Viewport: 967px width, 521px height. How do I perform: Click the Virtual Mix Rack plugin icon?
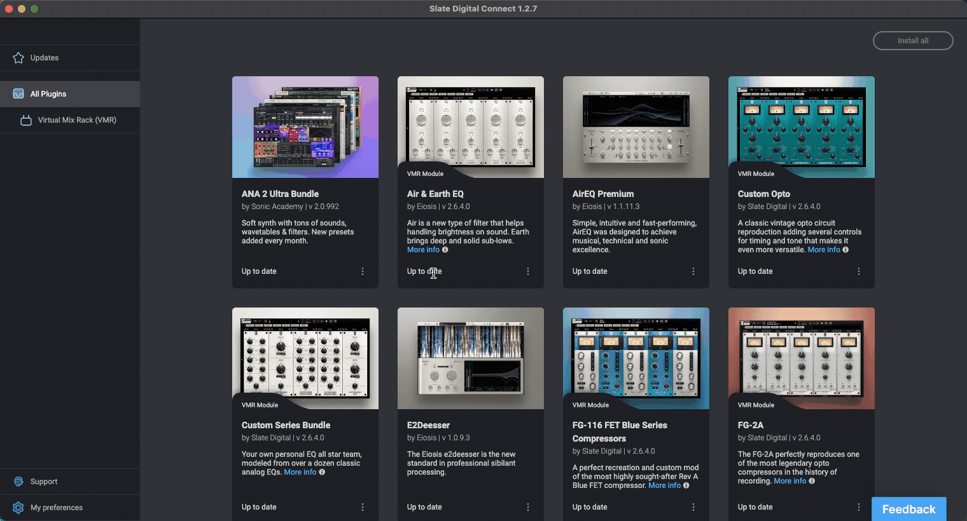(26, 120)
